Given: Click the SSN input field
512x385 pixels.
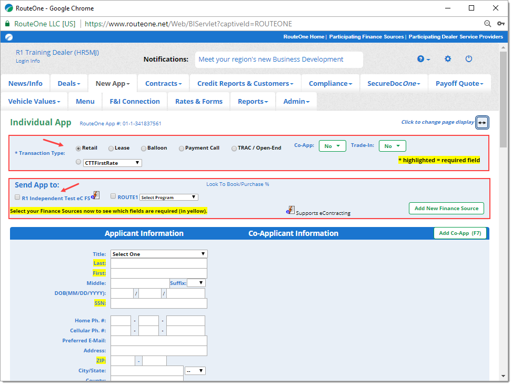Looking at the screenshot, I should click(159, 303).
